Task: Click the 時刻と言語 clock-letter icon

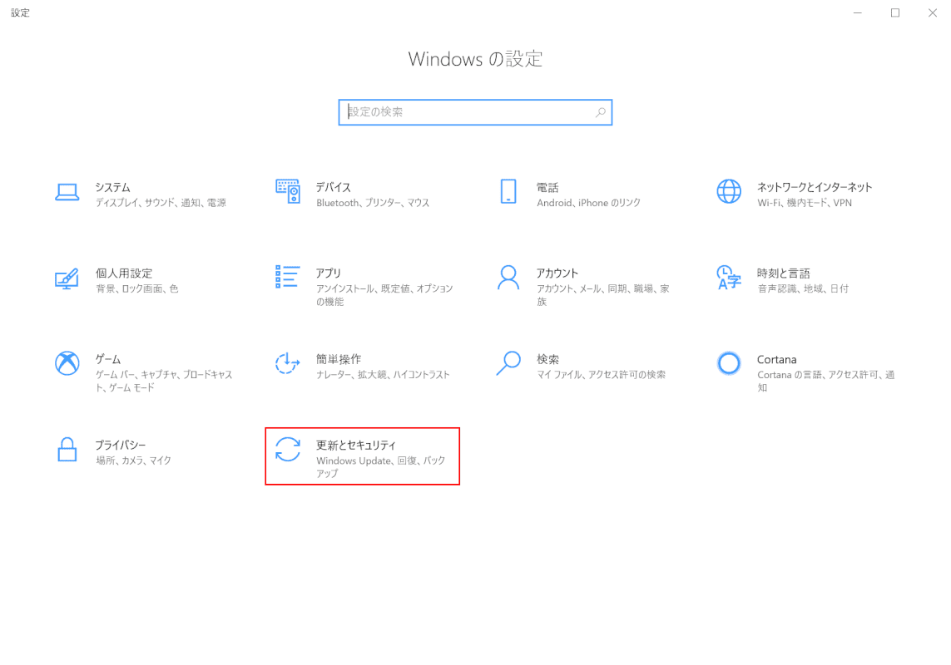Action: 728,278
